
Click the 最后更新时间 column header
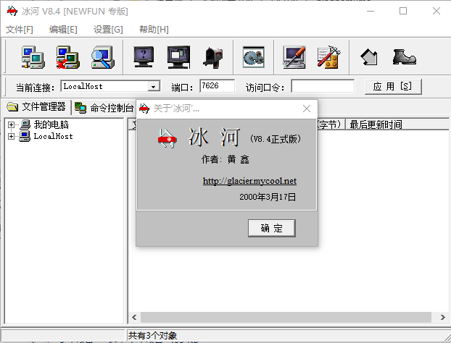[397, 124]
